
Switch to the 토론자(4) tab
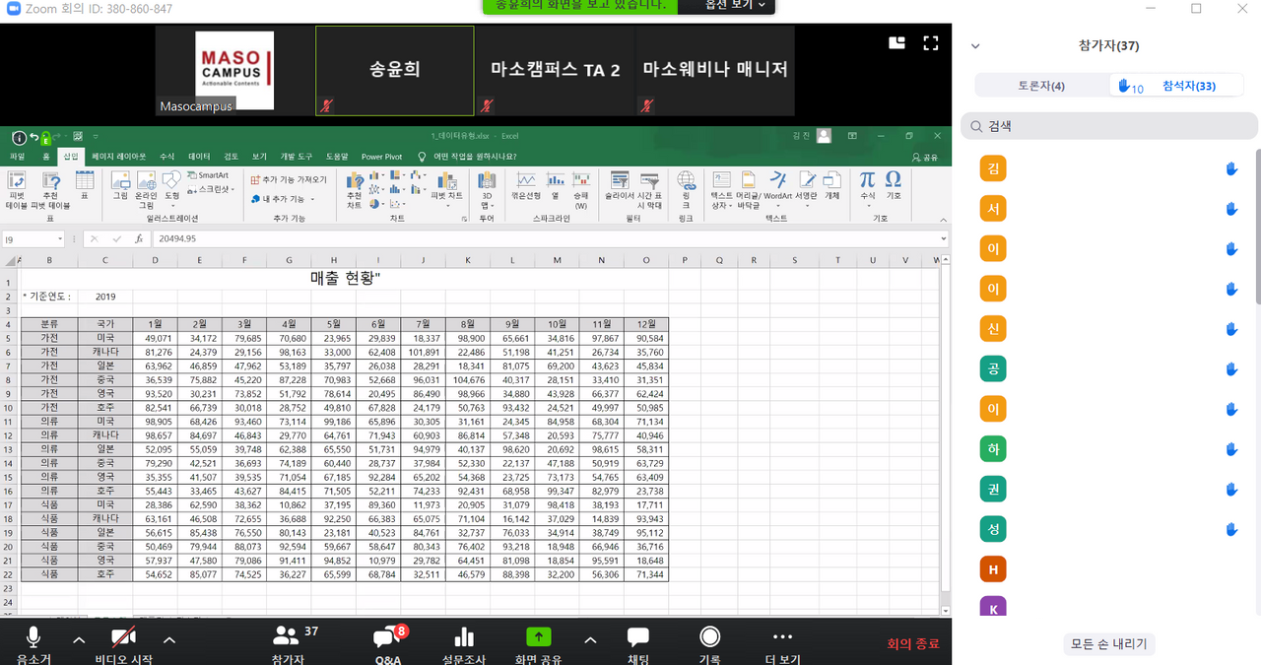1040,86
